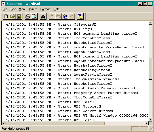
Task: Open the Insert menu
Action: [33, 9]
